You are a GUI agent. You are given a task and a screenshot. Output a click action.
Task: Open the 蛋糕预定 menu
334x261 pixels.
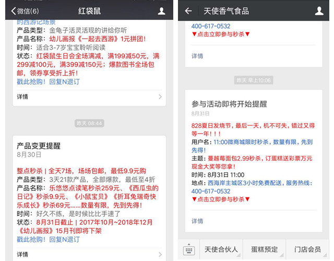pos(264,250)
